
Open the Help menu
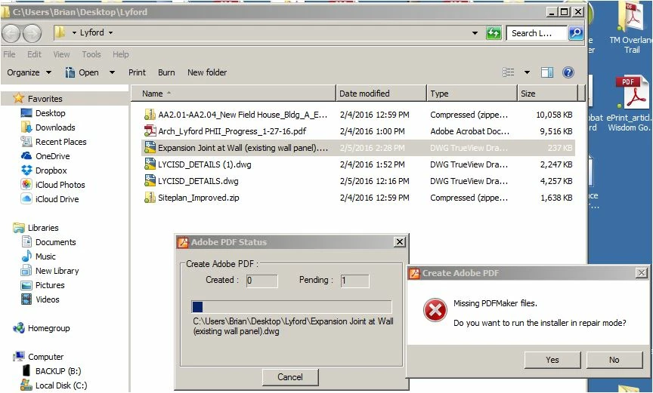coord(120,54)
